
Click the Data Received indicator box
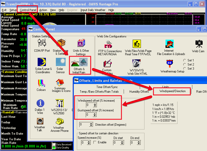54,144
